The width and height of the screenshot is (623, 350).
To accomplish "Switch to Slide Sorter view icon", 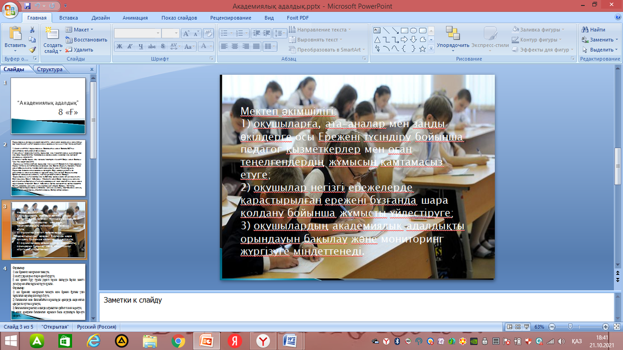I will click(x=519, y=327).
